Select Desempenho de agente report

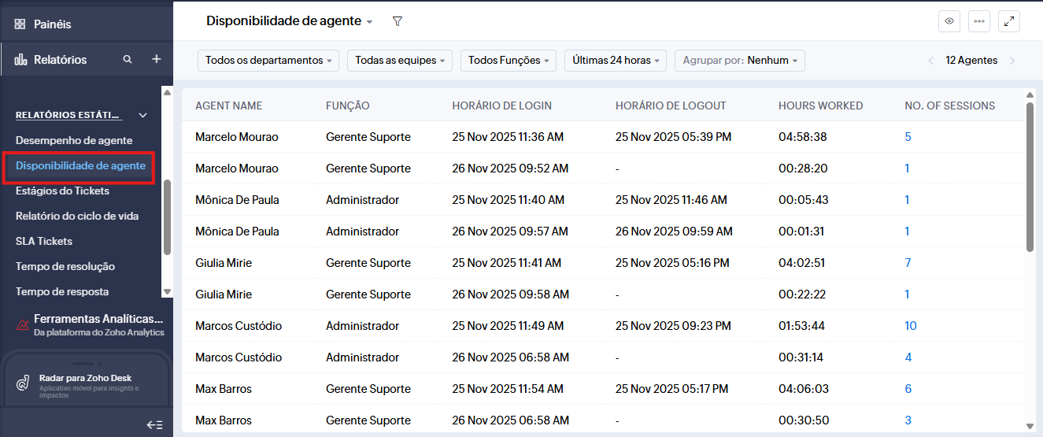[x=74, y=140]
